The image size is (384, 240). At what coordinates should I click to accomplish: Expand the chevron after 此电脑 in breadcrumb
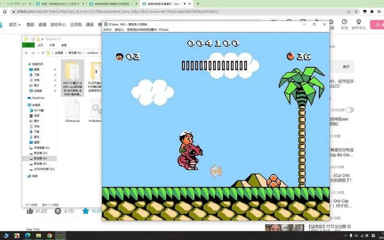(x=66, y=53)
